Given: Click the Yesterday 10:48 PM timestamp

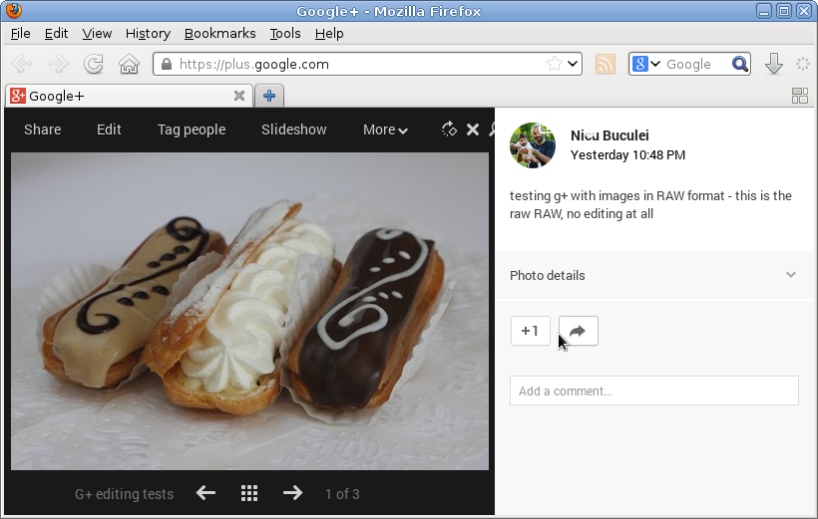Looking at the screenshot, I should [627, 155].
